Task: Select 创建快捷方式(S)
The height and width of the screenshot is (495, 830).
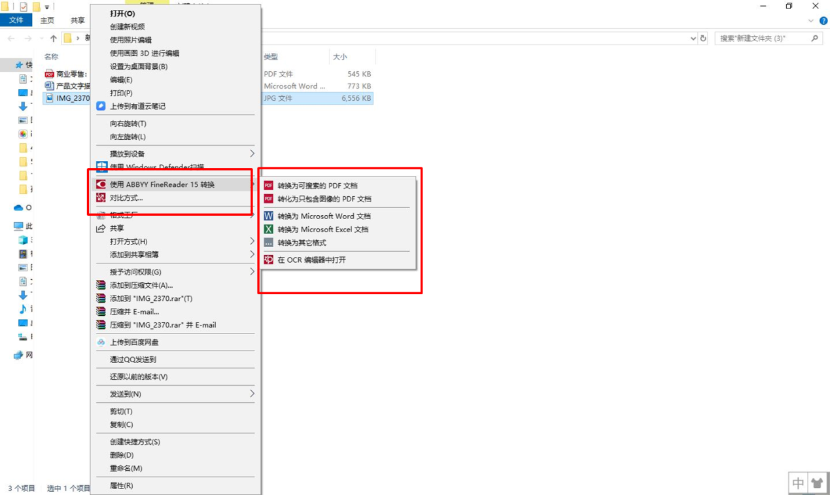Action: pyautogui.click(x=135, y=442)
